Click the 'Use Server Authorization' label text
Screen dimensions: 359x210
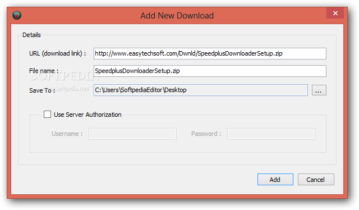(88, 115)
